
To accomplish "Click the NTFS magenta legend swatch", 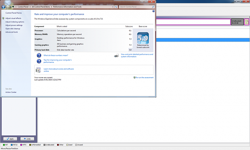I will 21,145.
